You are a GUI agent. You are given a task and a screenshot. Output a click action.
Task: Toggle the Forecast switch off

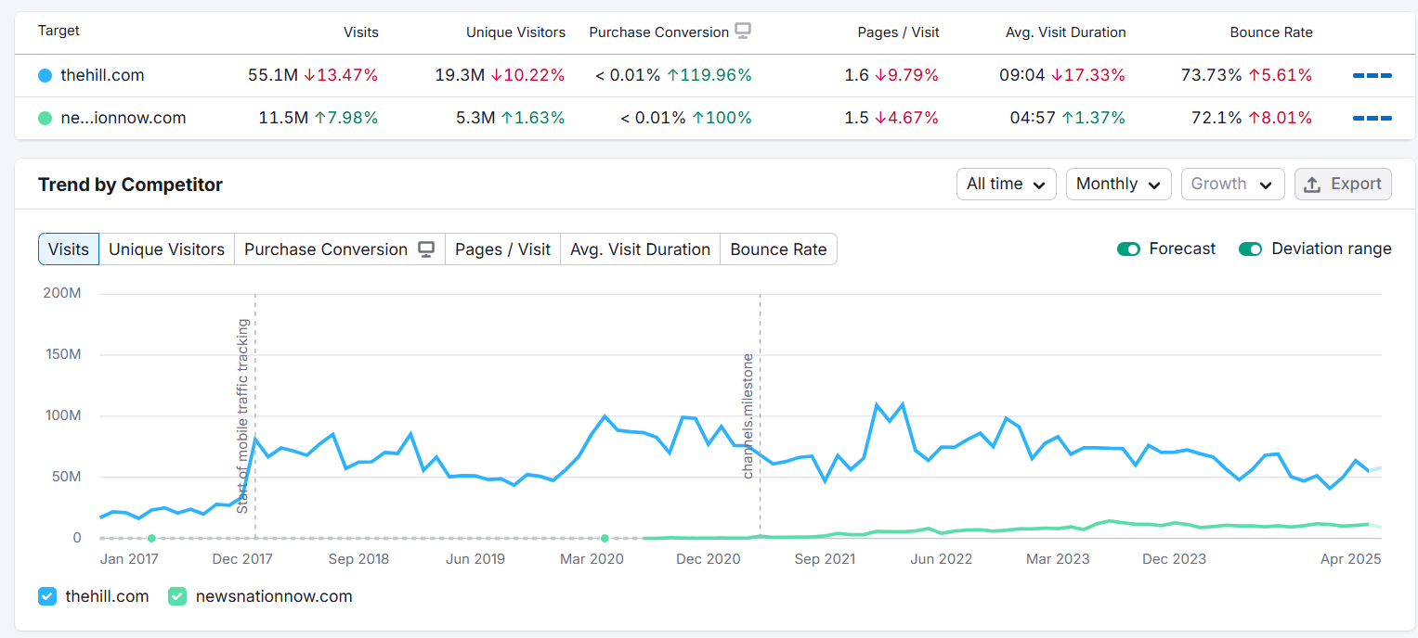[1128, 249]
